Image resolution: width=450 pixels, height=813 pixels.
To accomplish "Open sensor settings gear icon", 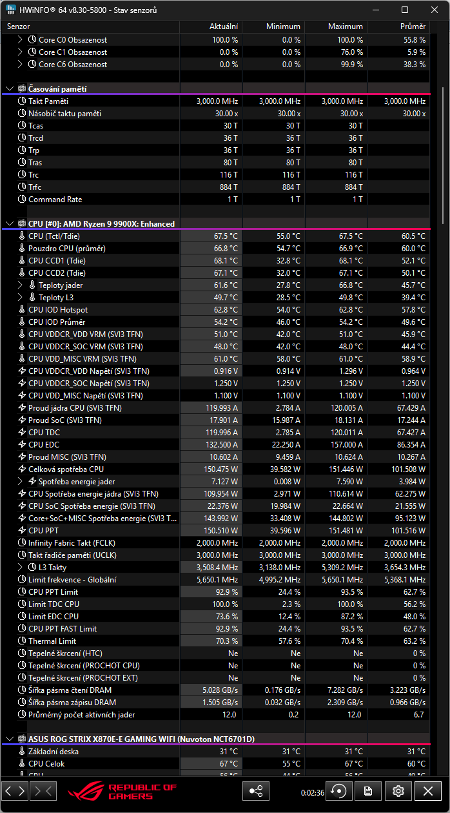I will click(x=398, y=791).
